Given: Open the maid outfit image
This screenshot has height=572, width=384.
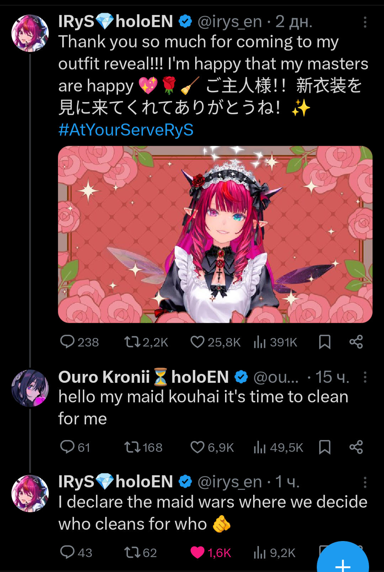Looking at the screenshot, I should (215, 234).
